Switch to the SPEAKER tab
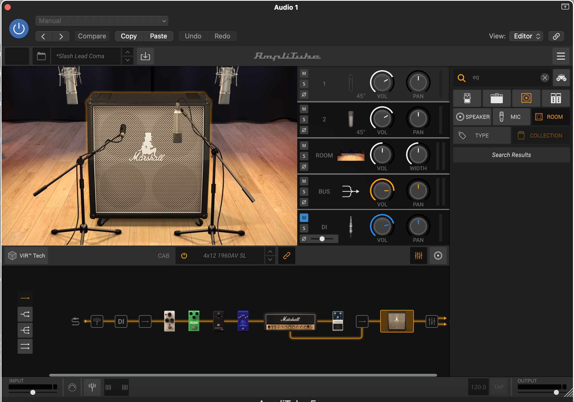This screenshot has width=574, height=402. tap(472, 117)
